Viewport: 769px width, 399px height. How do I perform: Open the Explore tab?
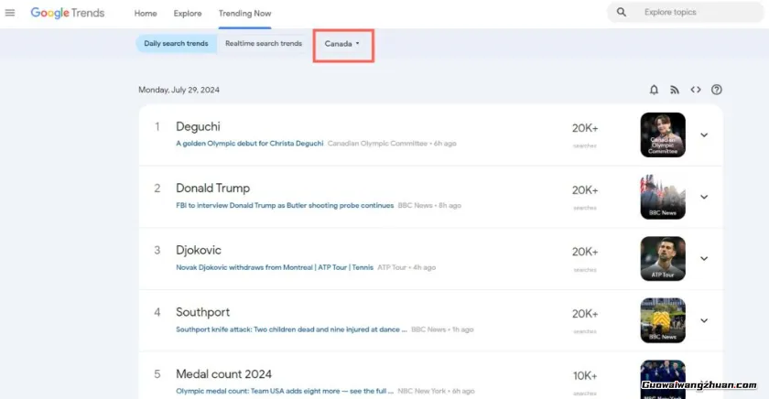[x=188, y=14]
